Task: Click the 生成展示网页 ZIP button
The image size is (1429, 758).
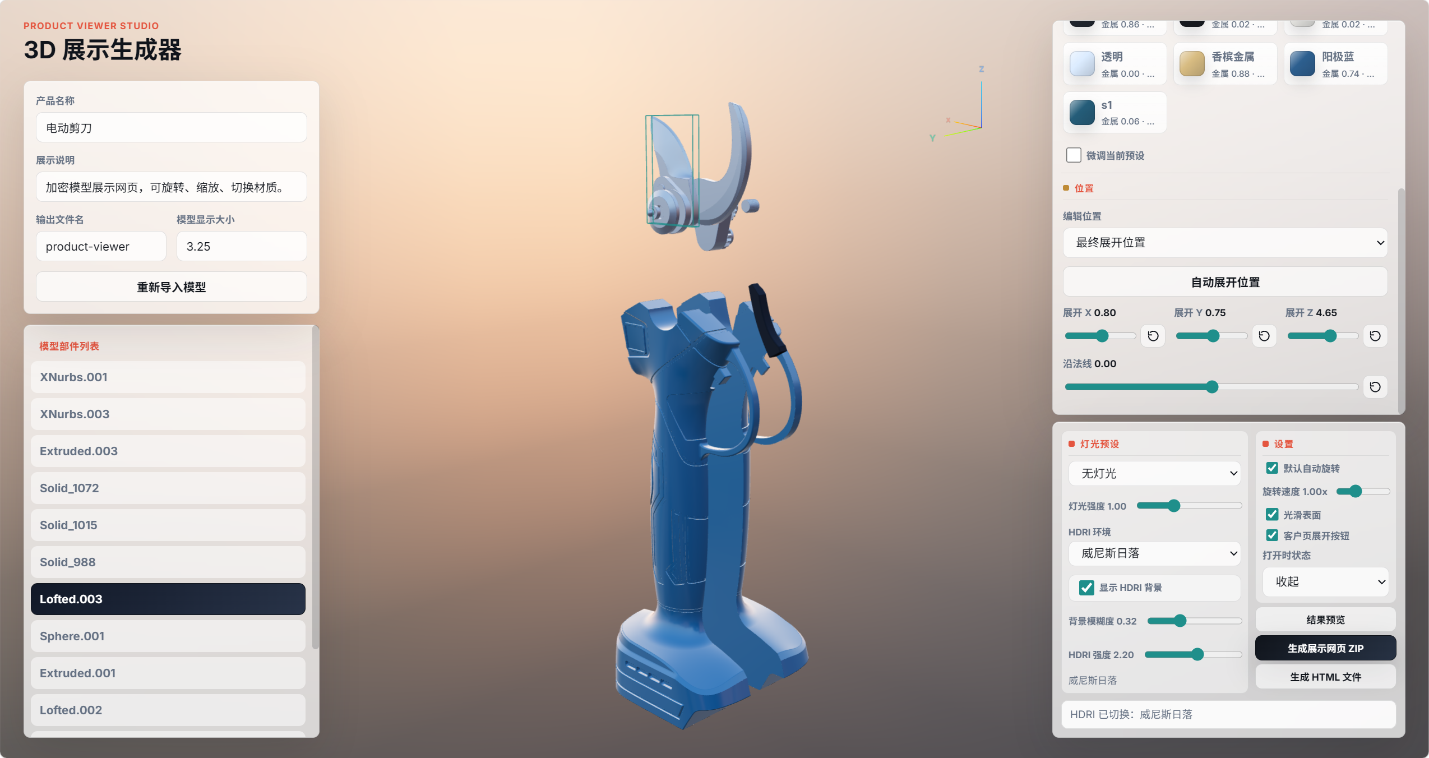Action: [x=1325, y=649]
